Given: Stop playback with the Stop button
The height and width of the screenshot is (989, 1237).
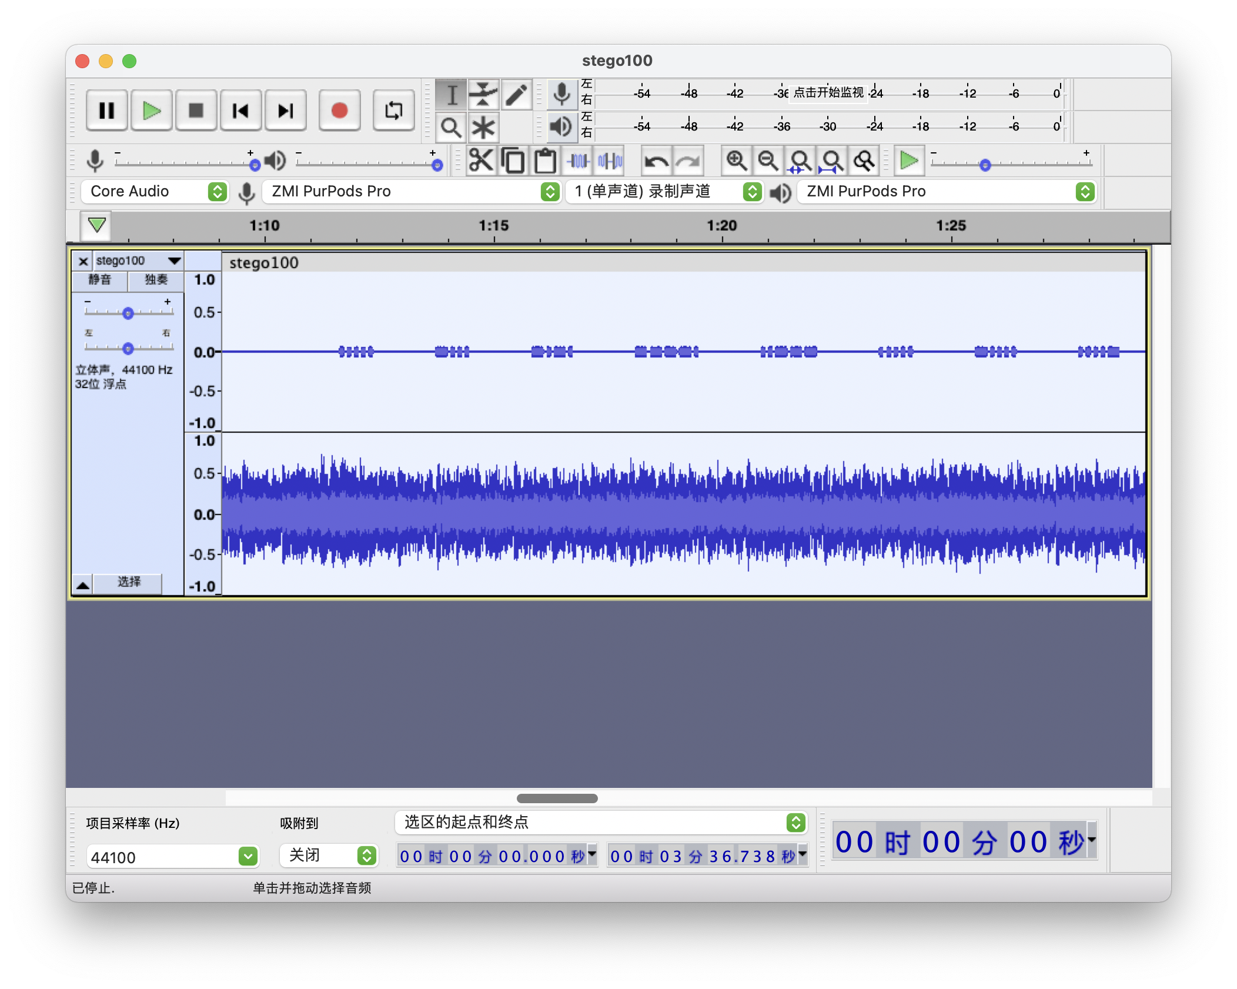Looking at the screenshot, I should click(x=196, y=111).
